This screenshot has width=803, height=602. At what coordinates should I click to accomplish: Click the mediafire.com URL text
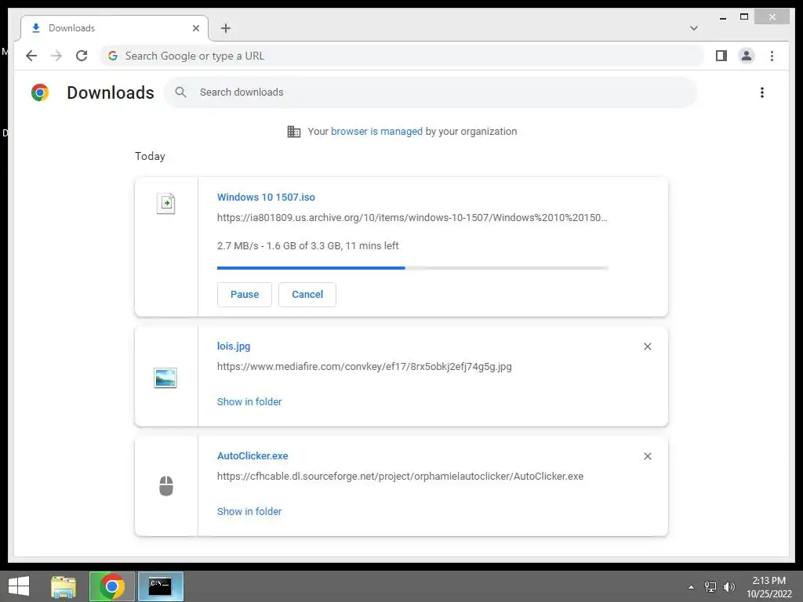364,367
